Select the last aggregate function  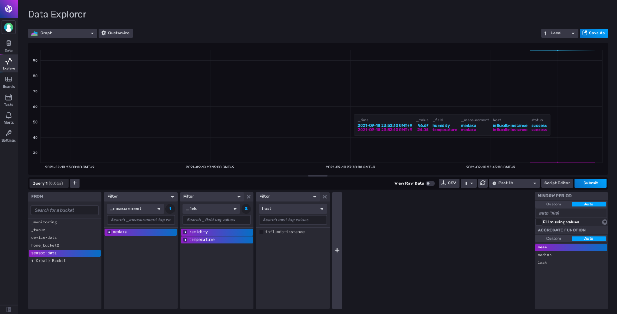click(x=571, y=263)
